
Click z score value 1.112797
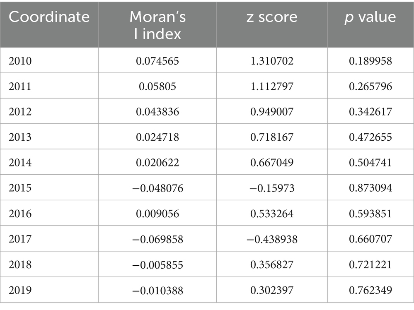(x=272, y=87)
